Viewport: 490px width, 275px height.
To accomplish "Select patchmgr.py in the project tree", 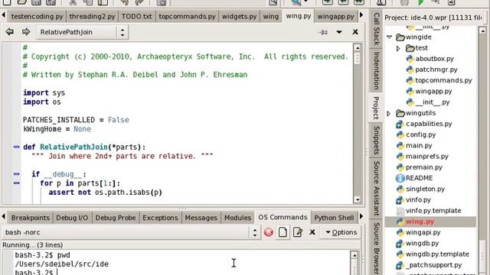I will [x=436, y=70].
